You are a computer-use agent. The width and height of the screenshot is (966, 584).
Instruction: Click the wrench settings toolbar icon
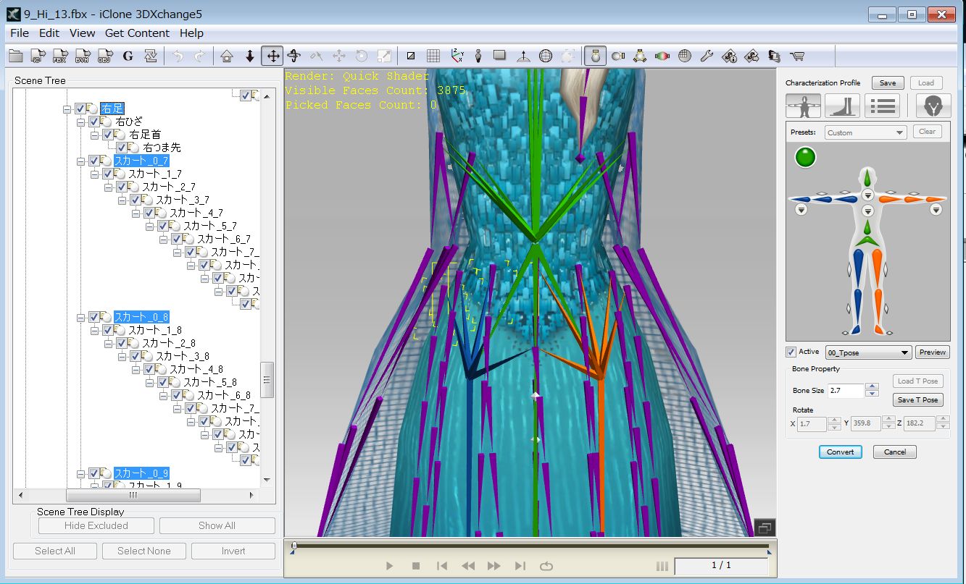point(707,56)
